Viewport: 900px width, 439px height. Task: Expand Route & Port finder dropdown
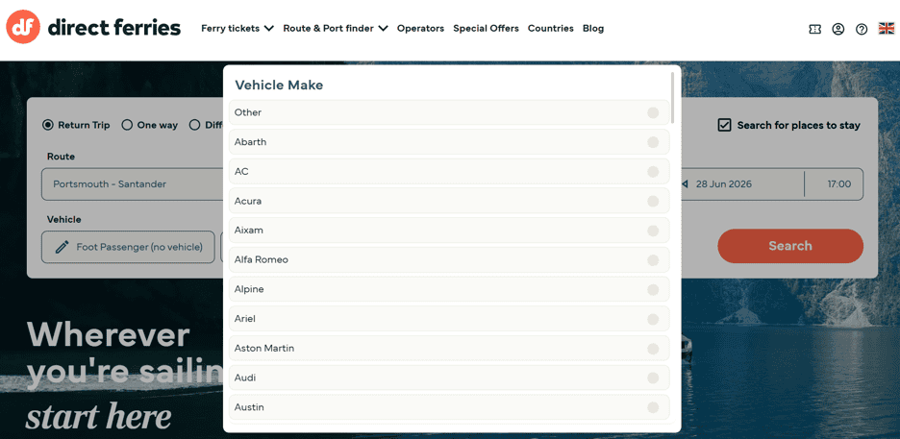[336, 28]
